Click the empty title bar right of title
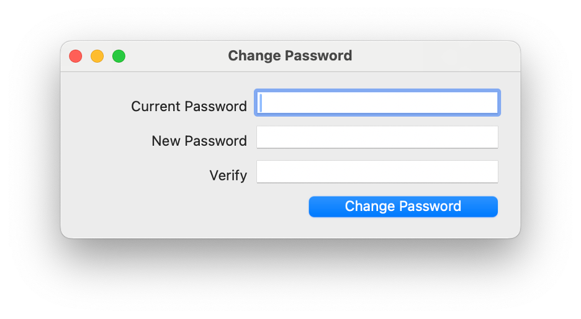 pyautogui.click(x=435, y=56)
